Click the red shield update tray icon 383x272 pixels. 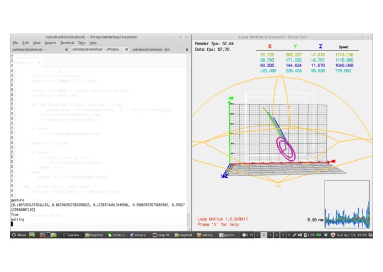click(333, 235)
